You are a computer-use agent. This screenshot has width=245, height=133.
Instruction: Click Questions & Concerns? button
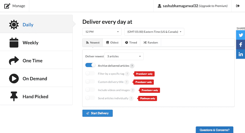coord(215,130)
